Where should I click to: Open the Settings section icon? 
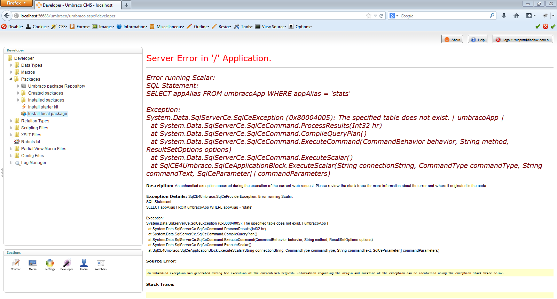(50, 263)
